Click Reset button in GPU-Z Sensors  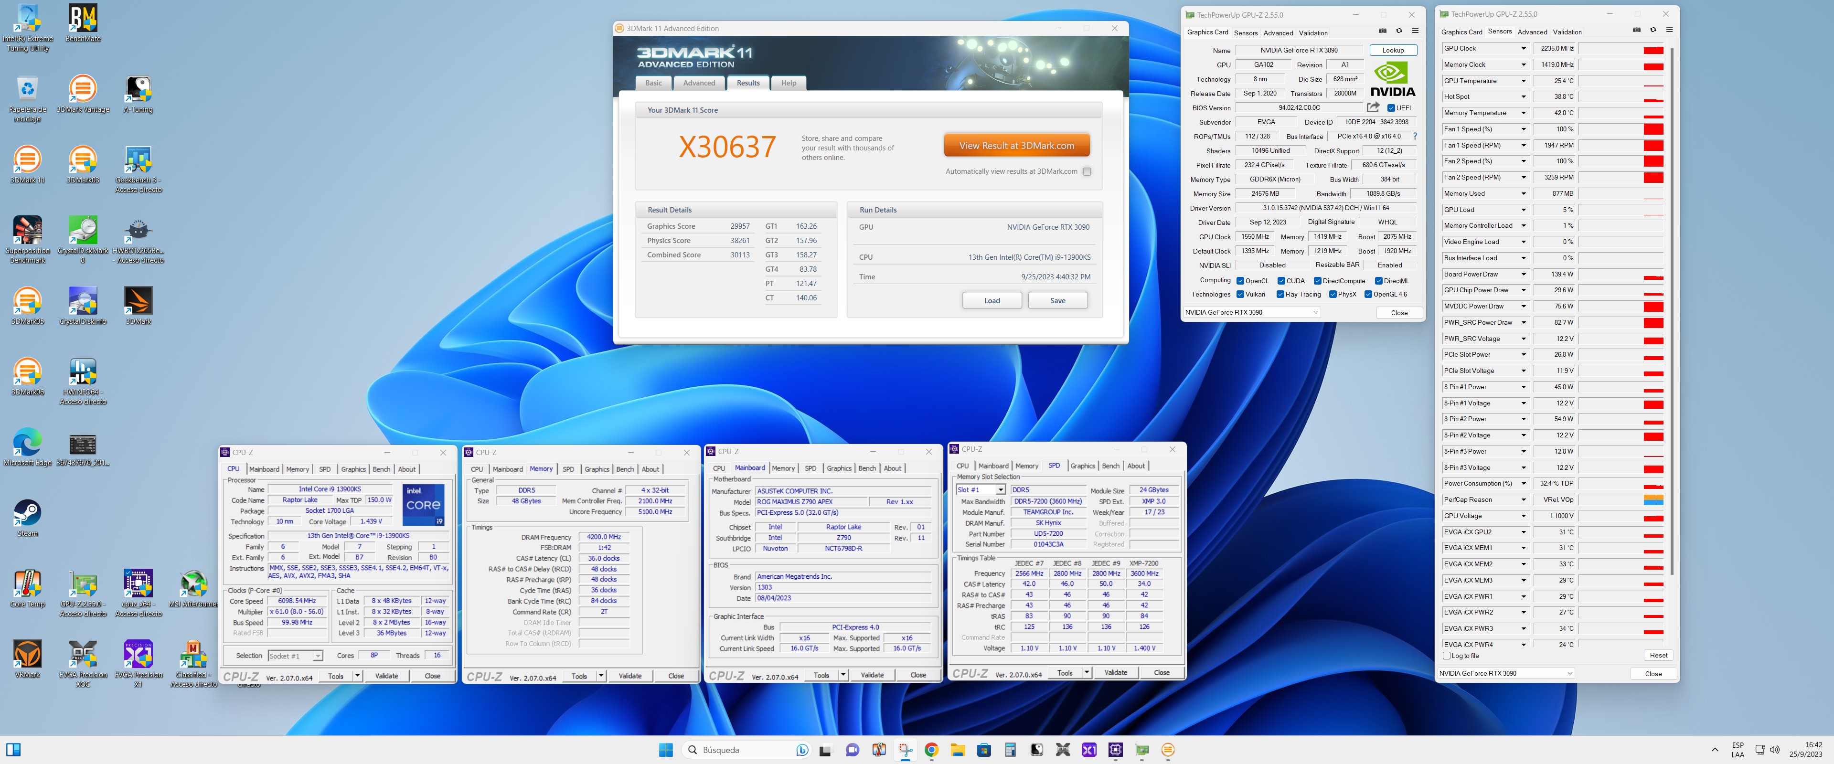pyautogui.click(x=1658, y=656)
